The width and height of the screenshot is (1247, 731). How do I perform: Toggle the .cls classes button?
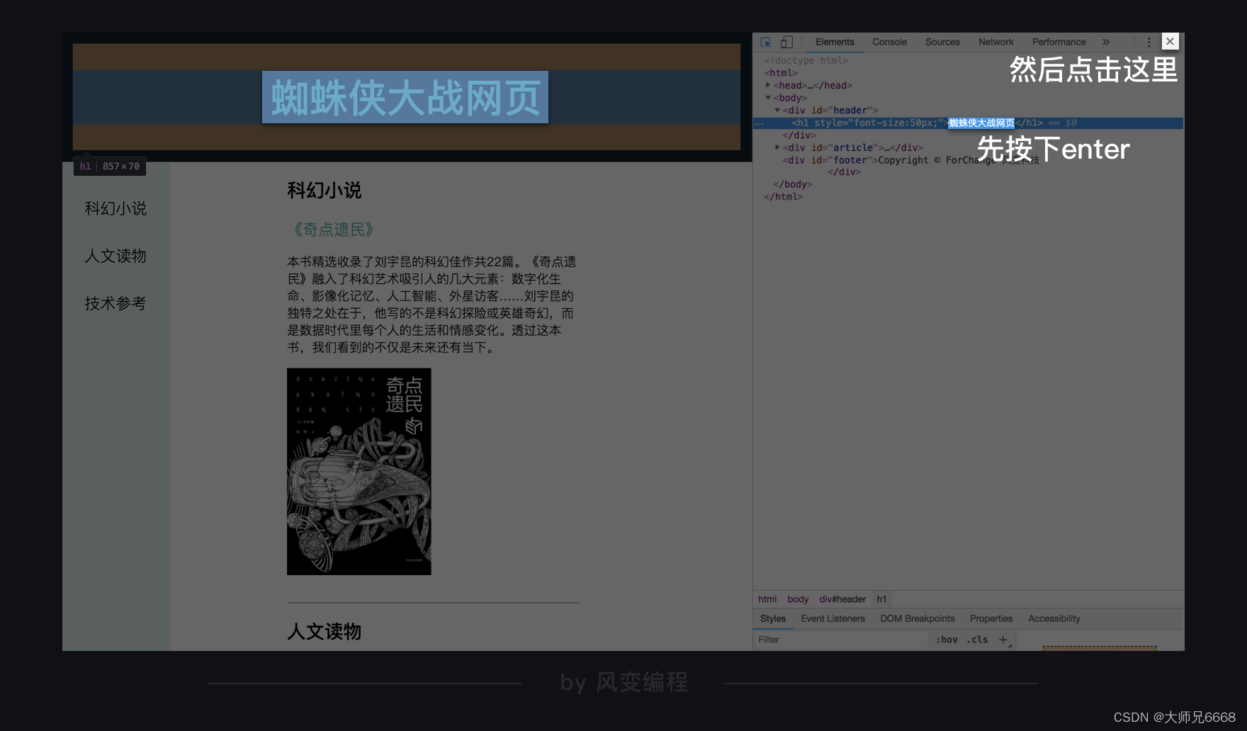point(977,640)
